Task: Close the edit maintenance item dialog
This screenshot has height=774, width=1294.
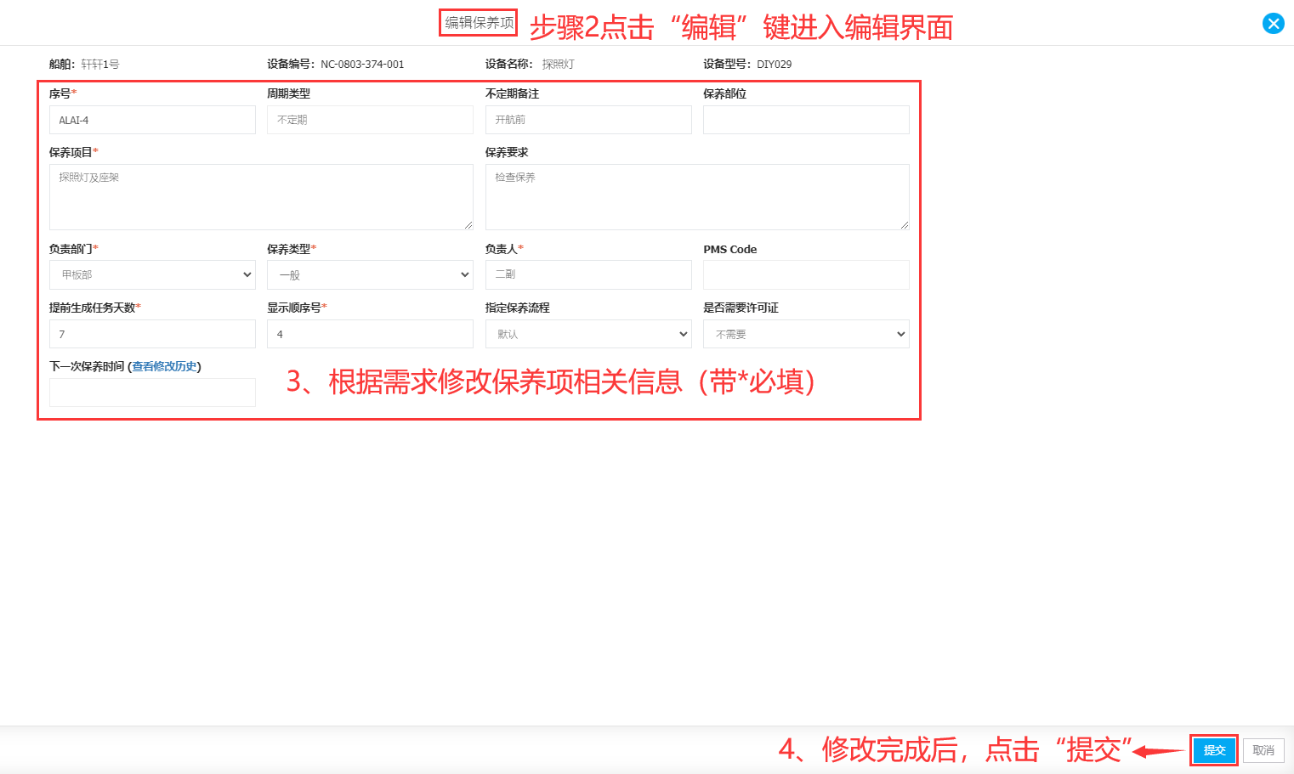Action: (1273, 24)
